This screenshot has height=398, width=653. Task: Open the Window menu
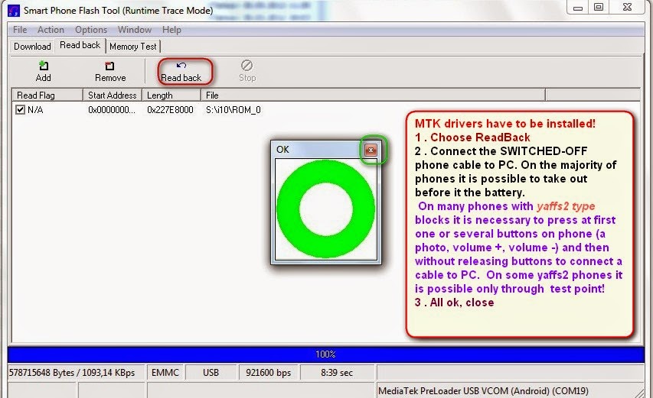click(x=135, y=30)
